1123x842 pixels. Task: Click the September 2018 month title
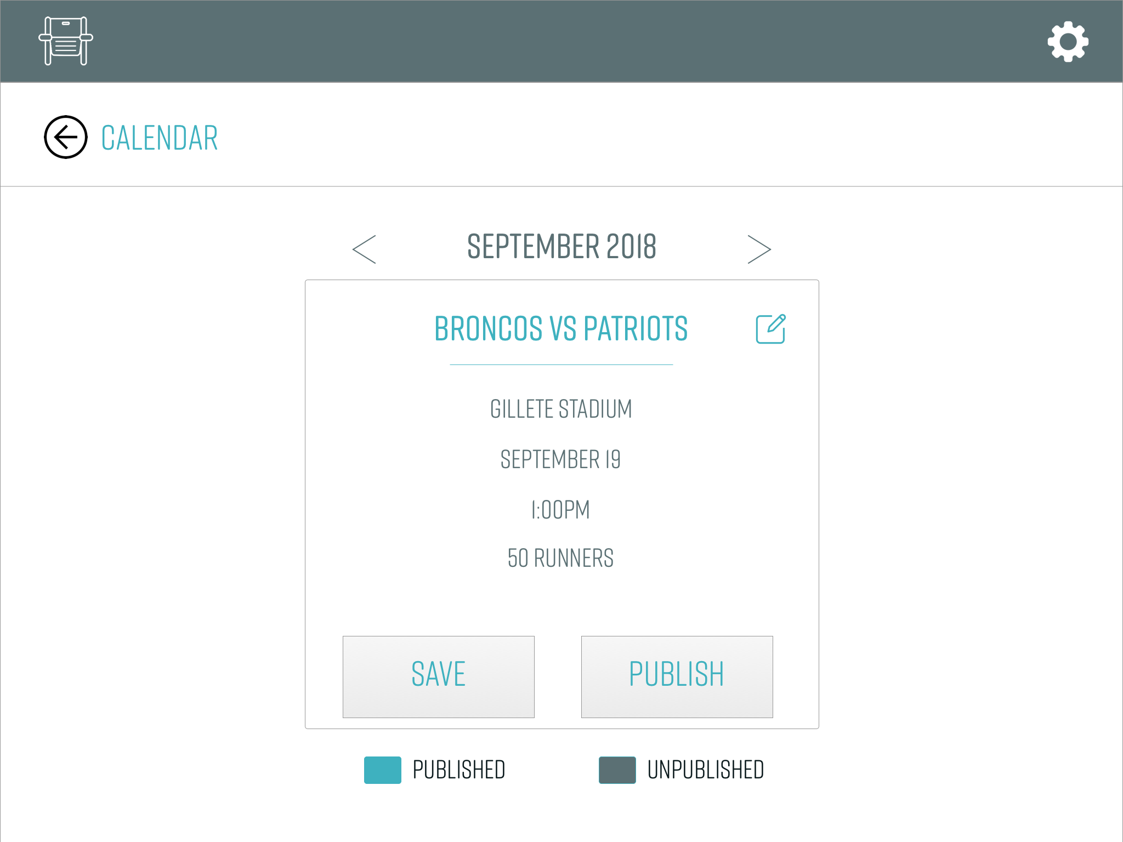pos(561,247)
